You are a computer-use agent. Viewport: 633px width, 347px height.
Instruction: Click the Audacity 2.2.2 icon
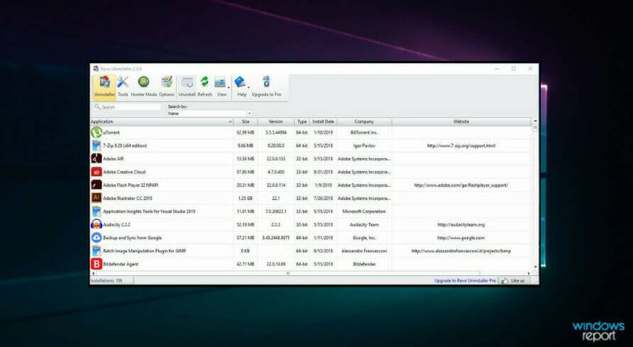tap(97, 224)
